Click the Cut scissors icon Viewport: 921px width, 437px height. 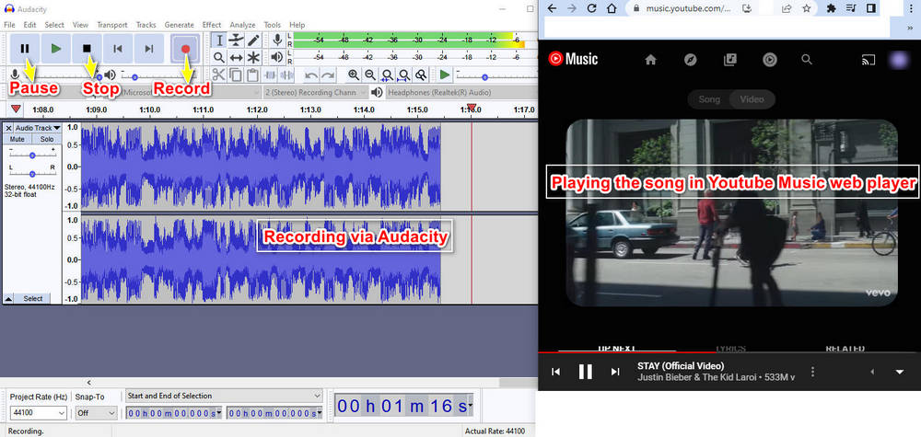[x=219, y=75]
